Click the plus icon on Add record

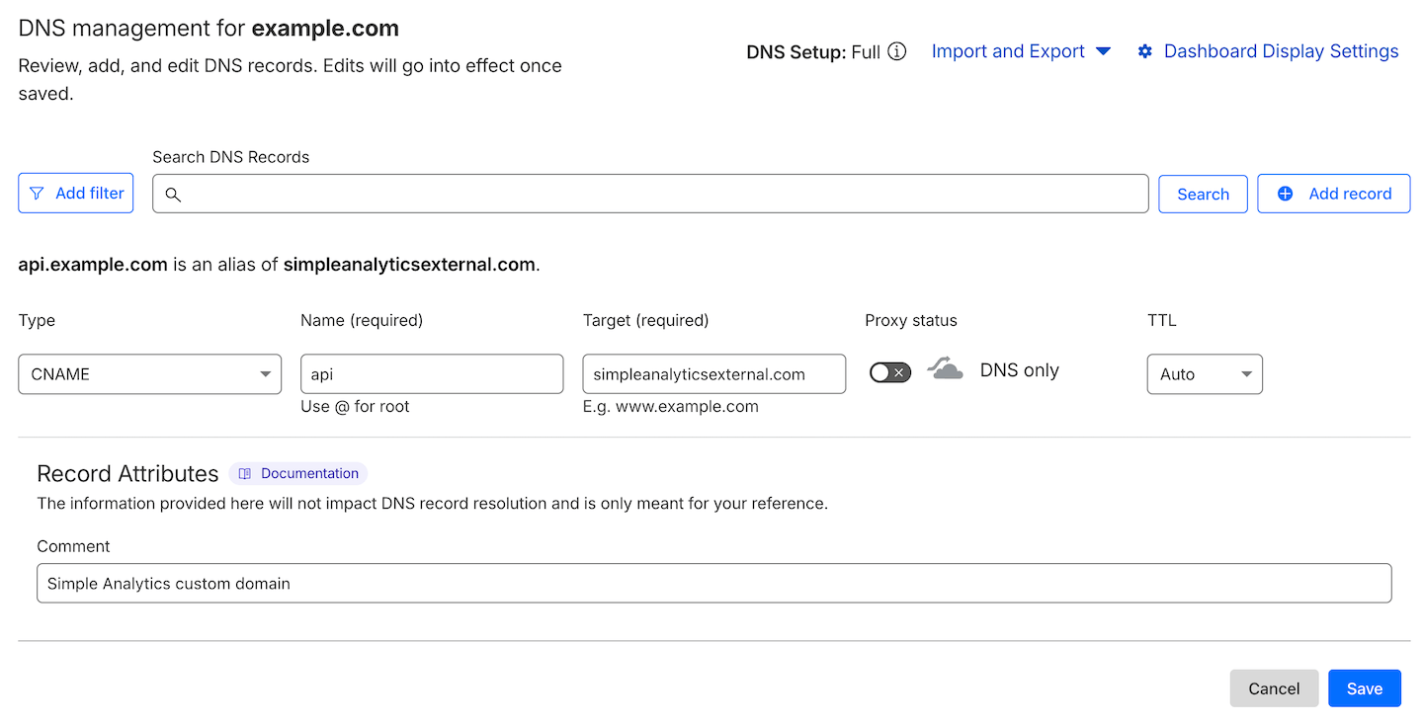coord(1285,194)
